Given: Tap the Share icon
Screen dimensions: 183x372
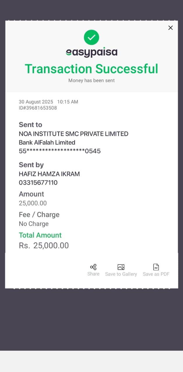Looking at the screenshot, I should [x=93, y=267].
